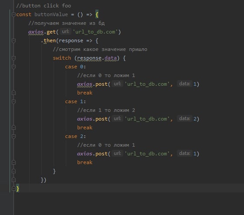Collapse the switch (response.data) block fold marker
Screen dimensions: 244x215
pos(14,58)
